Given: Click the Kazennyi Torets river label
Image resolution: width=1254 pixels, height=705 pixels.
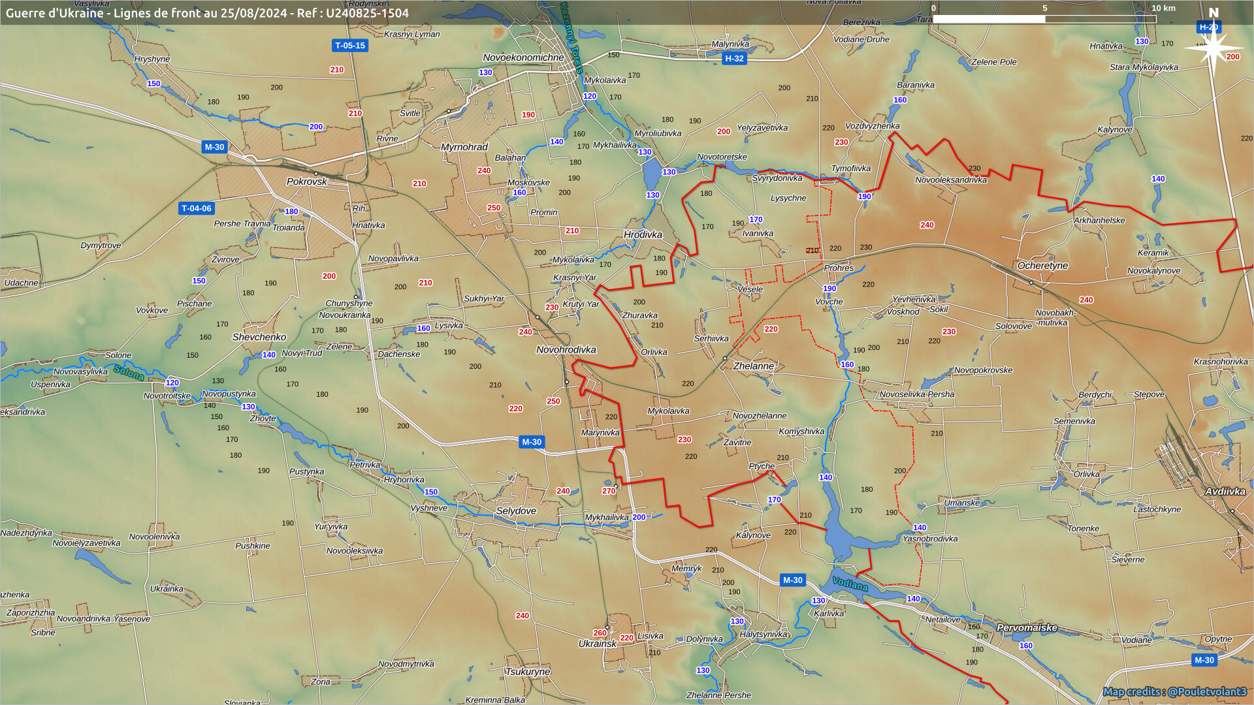Looking at the screenshot, I should [571, 38].
